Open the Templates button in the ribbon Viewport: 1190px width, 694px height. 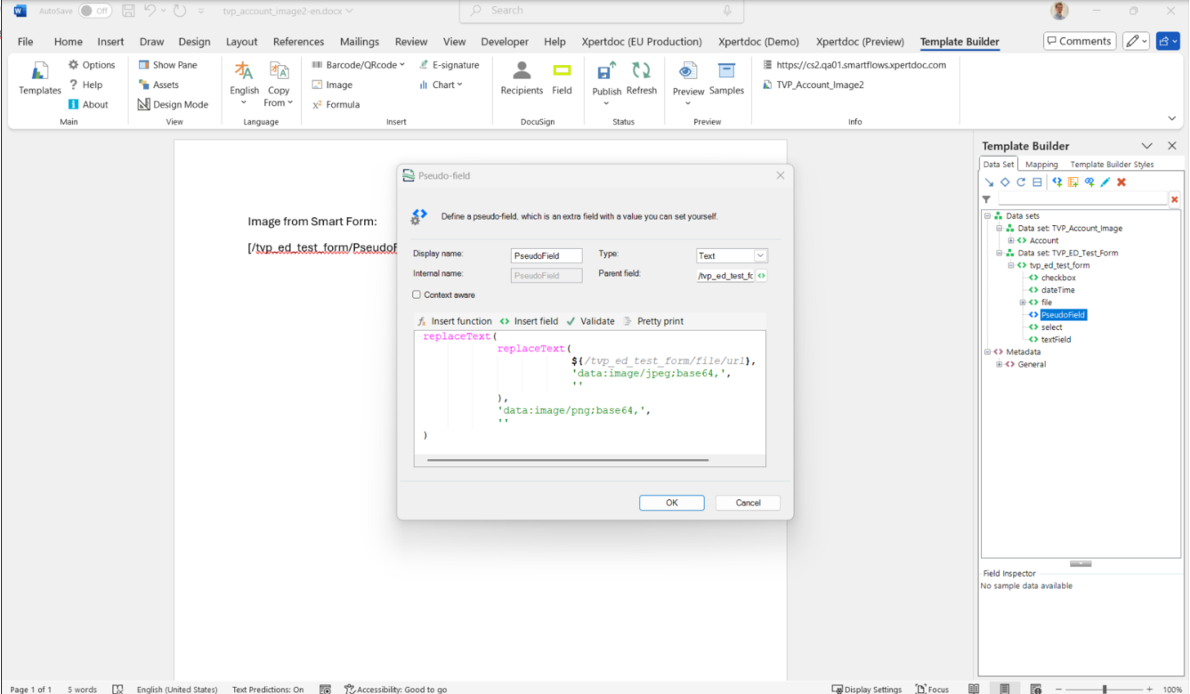(x=39, y=79)
